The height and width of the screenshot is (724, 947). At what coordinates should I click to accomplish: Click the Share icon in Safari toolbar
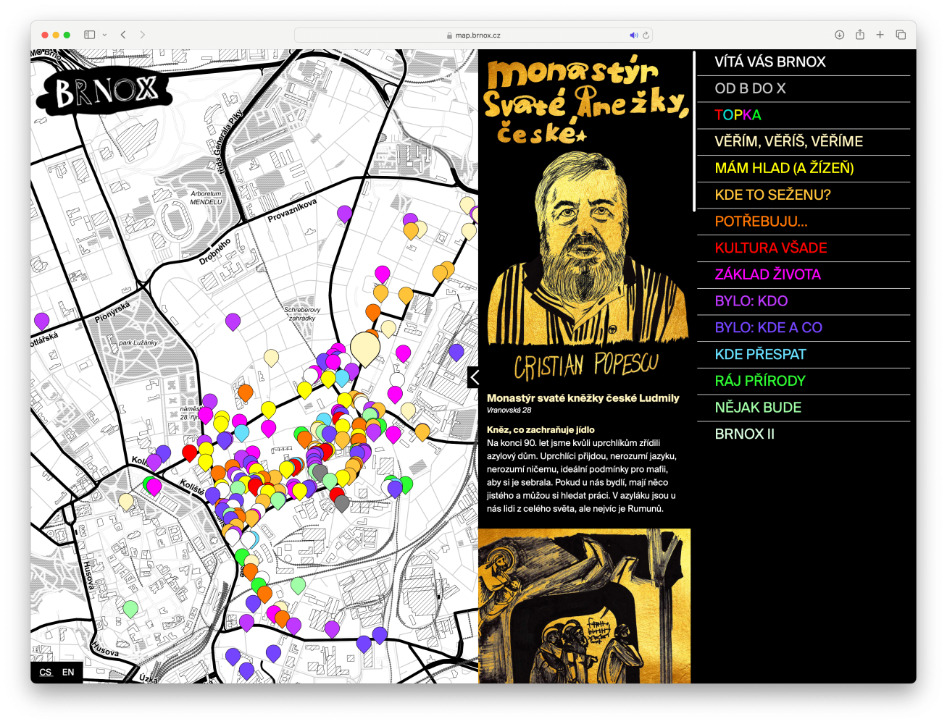860,35
